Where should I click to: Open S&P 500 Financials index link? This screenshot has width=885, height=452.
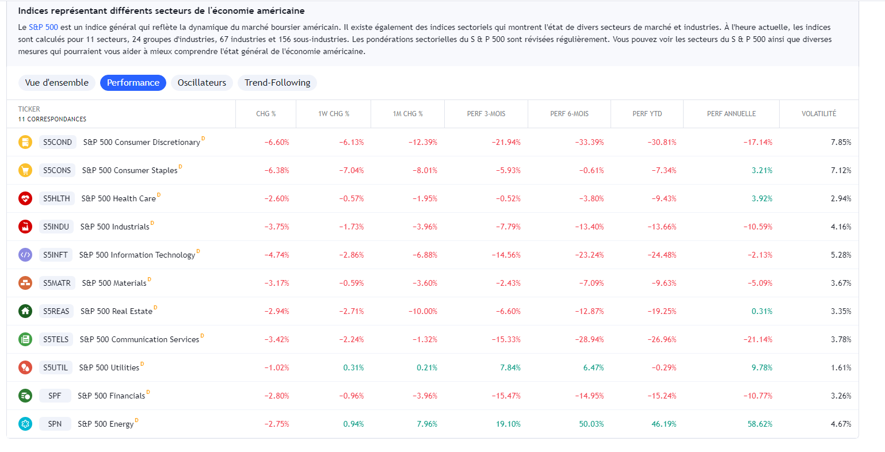click(x=111, y=396)
